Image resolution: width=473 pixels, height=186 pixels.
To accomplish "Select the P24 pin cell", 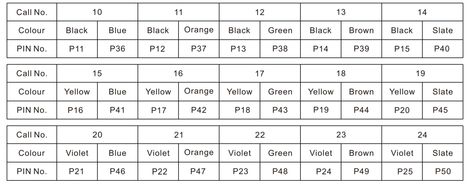I will pyautogui.click(x=321, y=171).
